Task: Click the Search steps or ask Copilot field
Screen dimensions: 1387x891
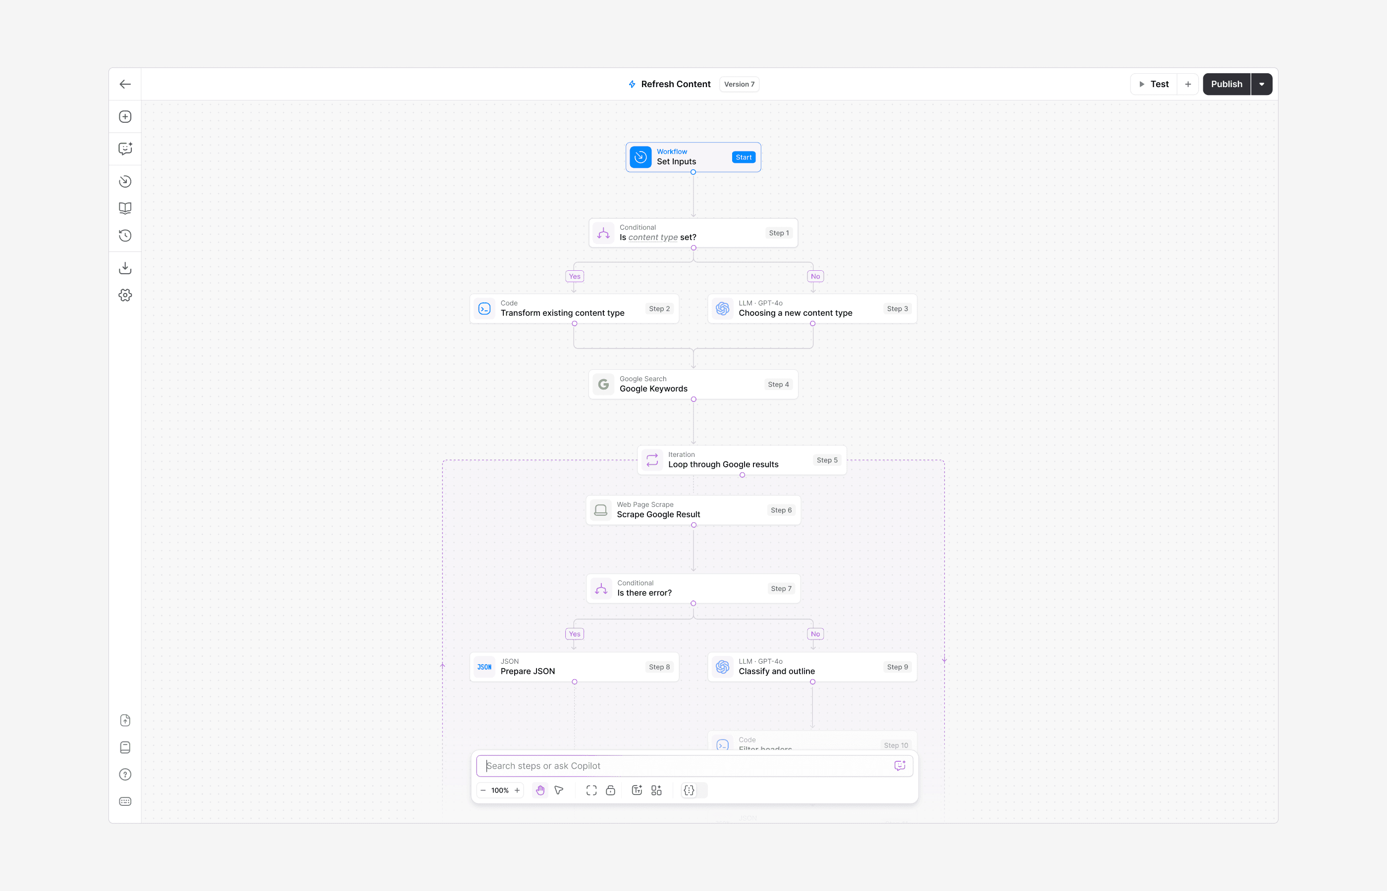Action: tap(686, 765)
